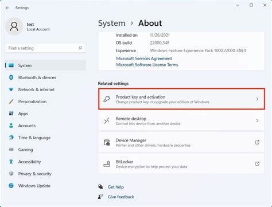Select the Network & internet wifi icon
Screen dimensions: 272x207
click(x=11, y=89)
